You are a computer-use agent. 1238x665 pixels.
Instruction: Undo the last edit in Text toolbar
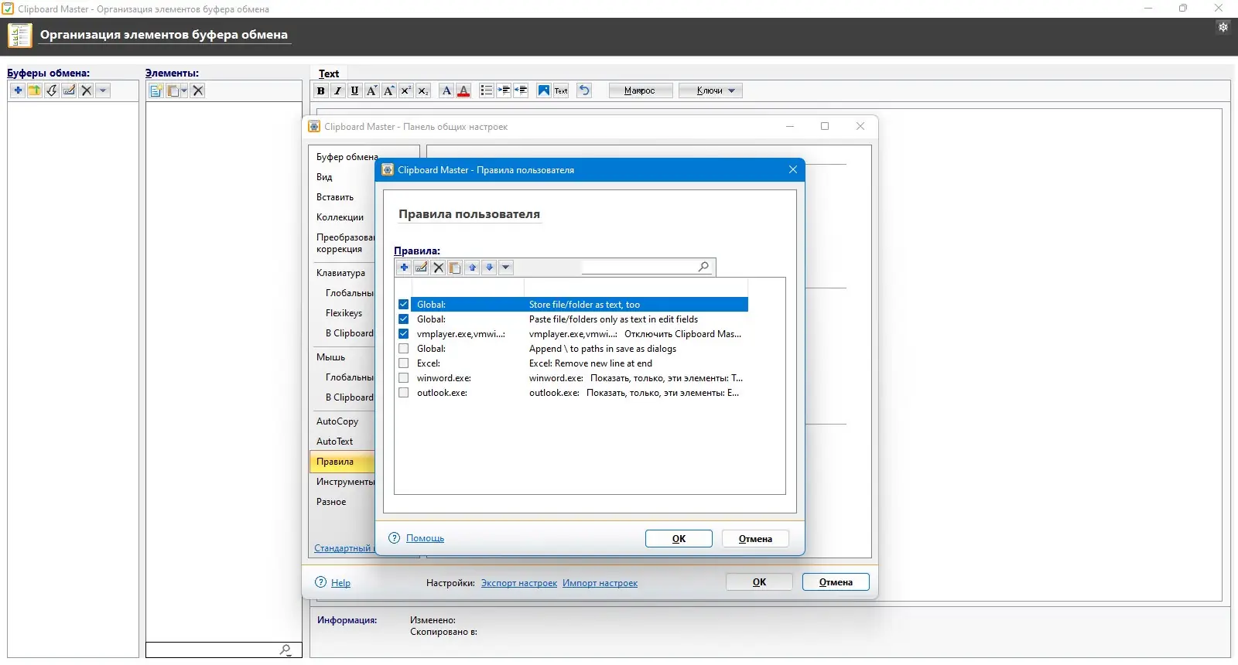[584, 90]
